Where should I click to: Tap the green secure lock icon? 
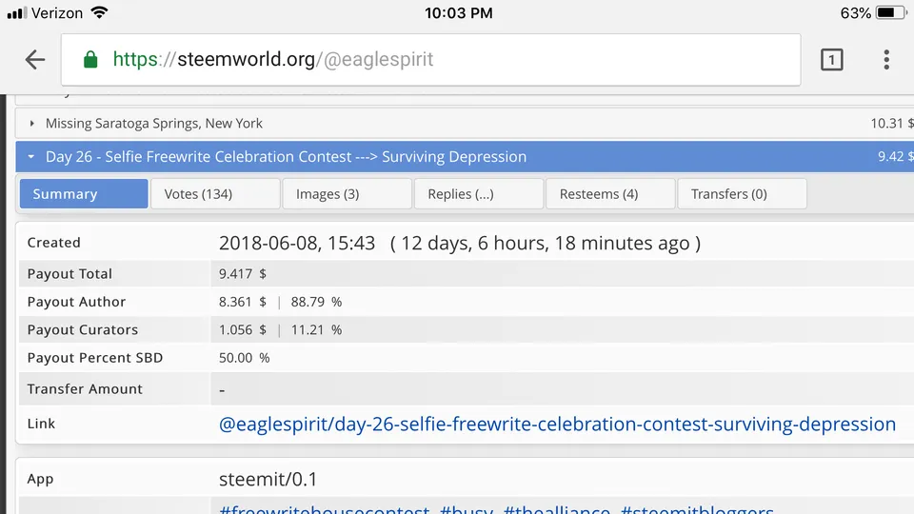(90, 59)
